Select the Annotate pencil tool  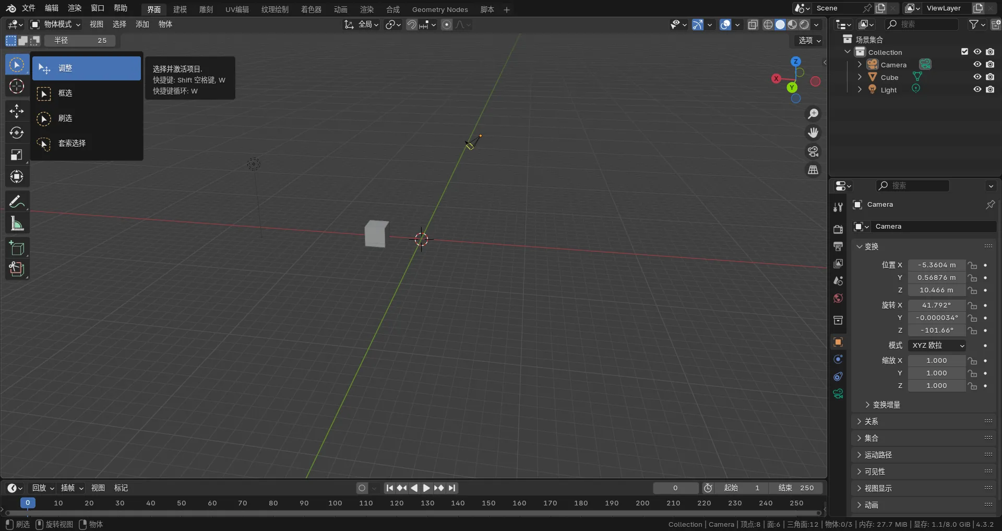click(17, 202)
